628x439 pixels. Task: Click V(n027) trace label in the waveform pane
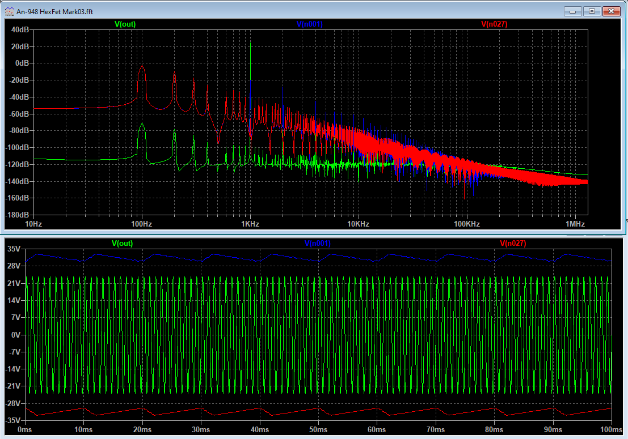513,243
